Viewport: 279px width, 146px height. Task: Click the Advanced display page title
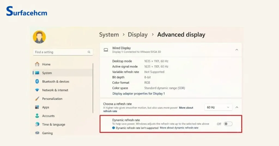point(181,35)
